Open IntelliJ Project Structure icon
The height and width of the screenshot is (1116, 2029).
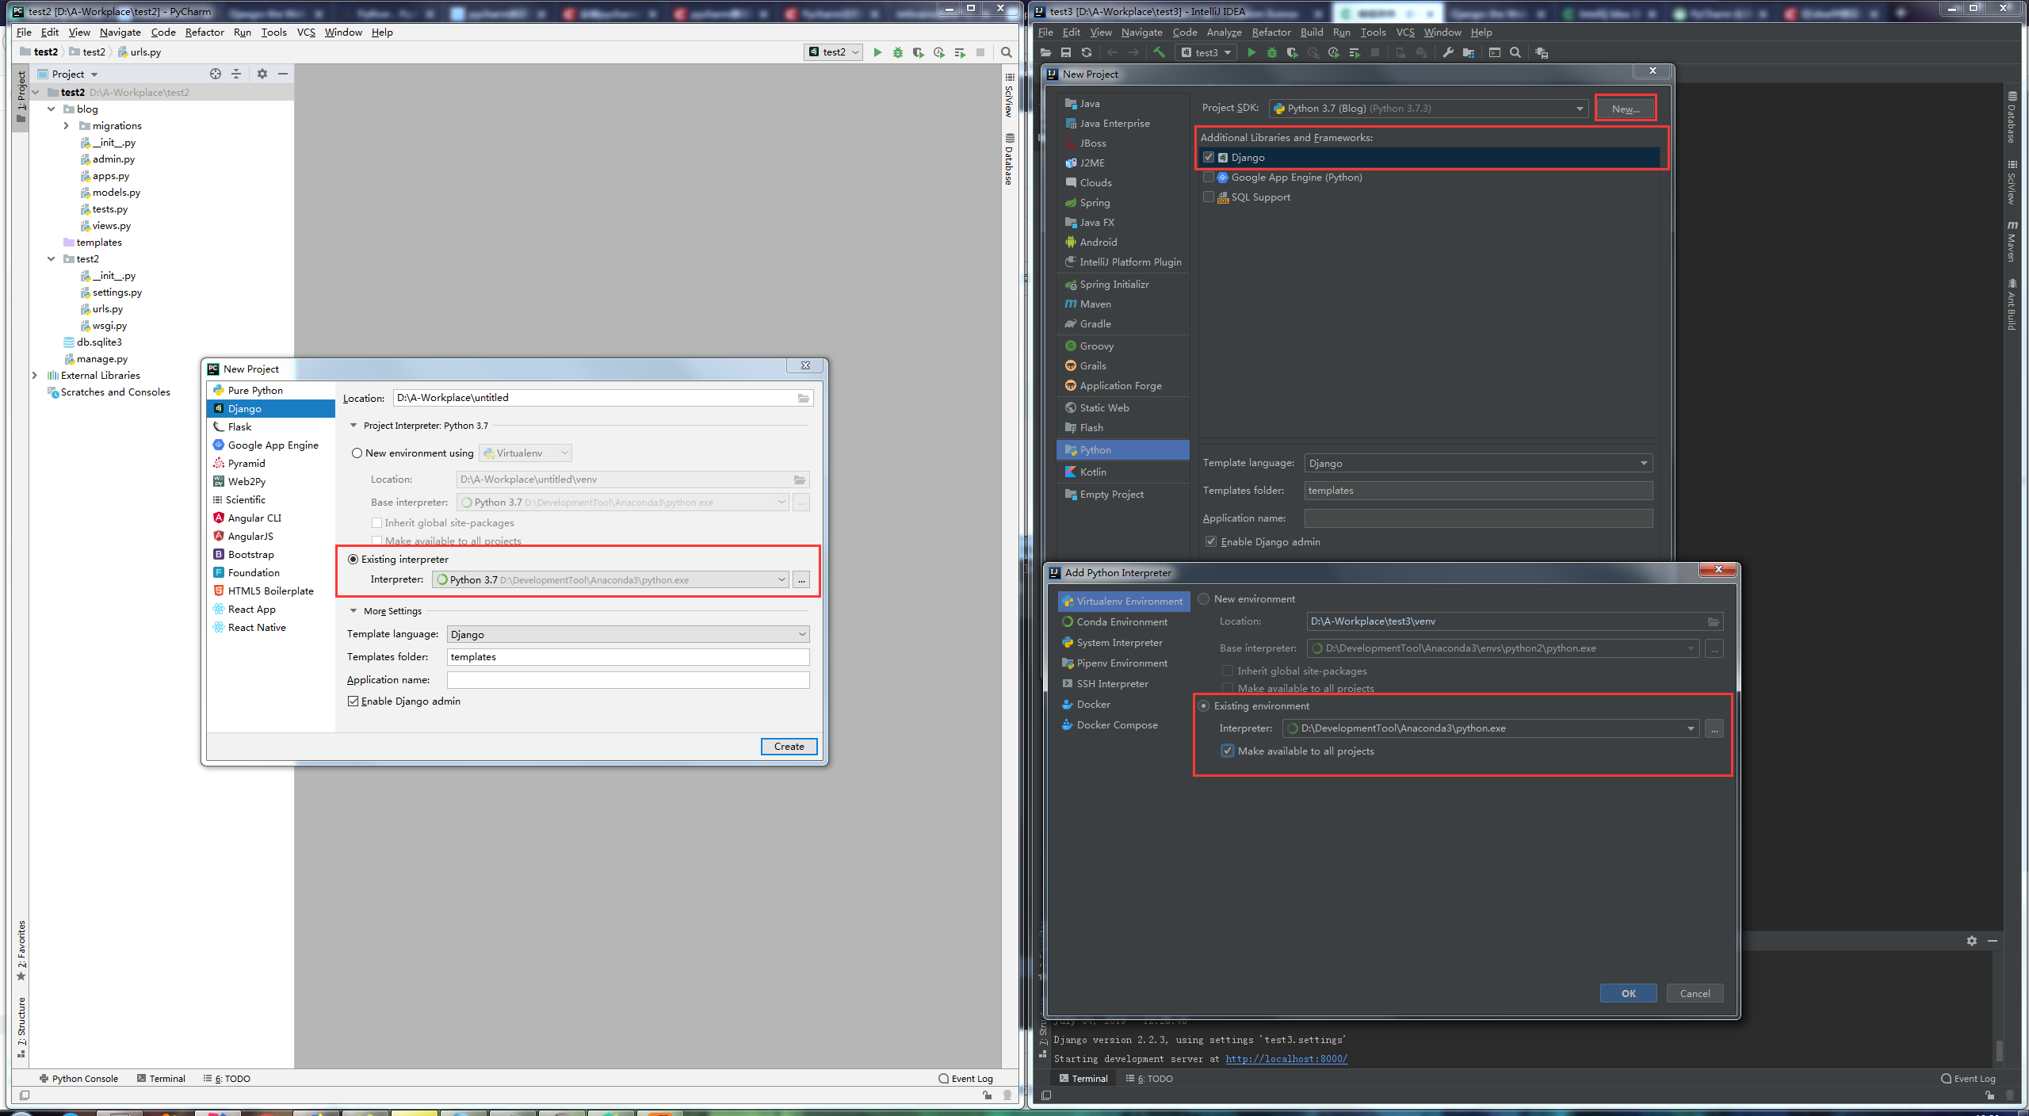(x=1469, y=52)
